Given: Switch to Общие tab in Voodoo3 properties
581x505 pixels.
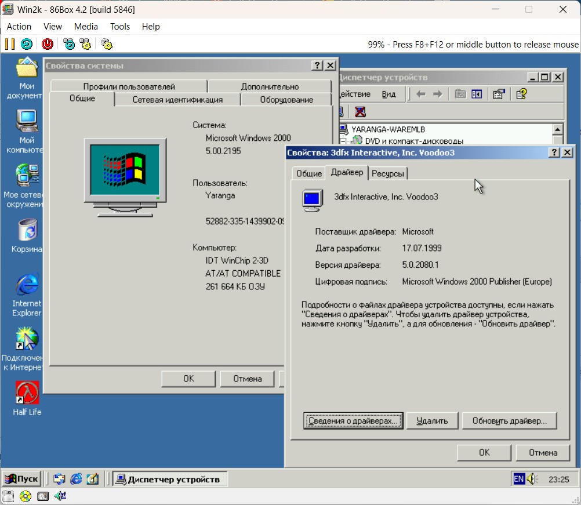Looking at the screenshot, I should [308, 173].
